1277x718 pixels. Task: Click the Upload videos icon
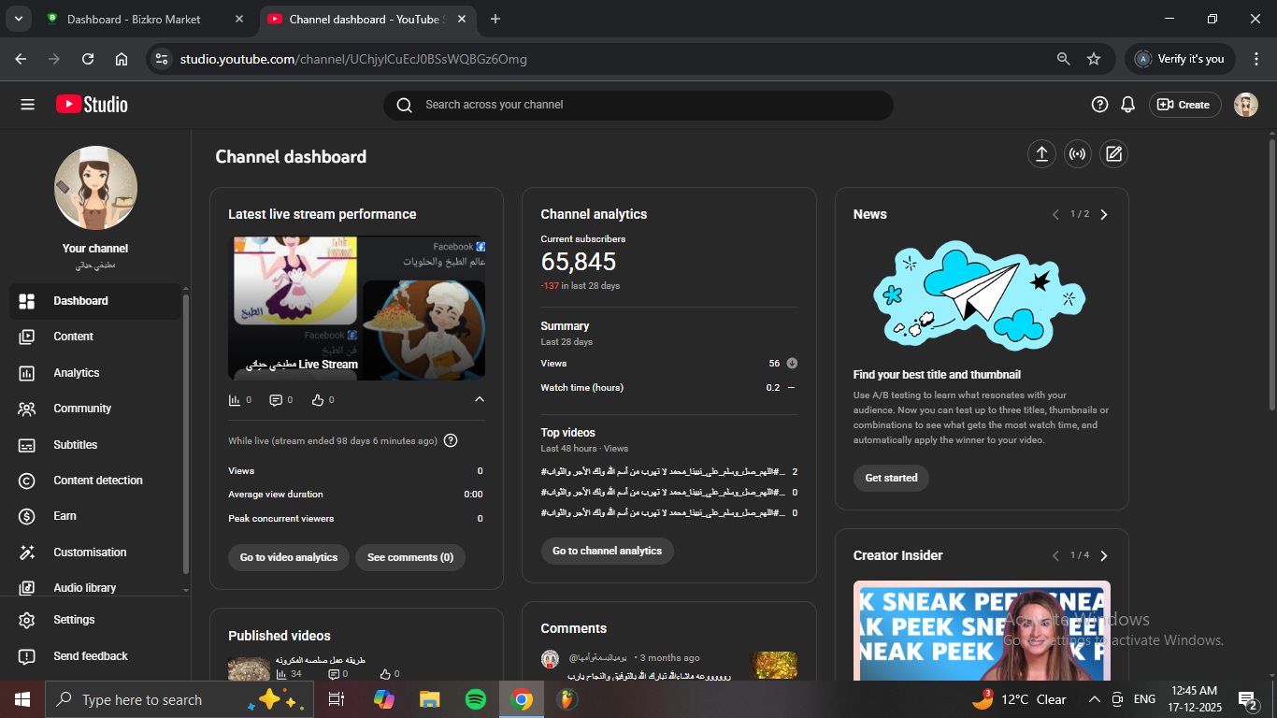[x=1041, y=154]
